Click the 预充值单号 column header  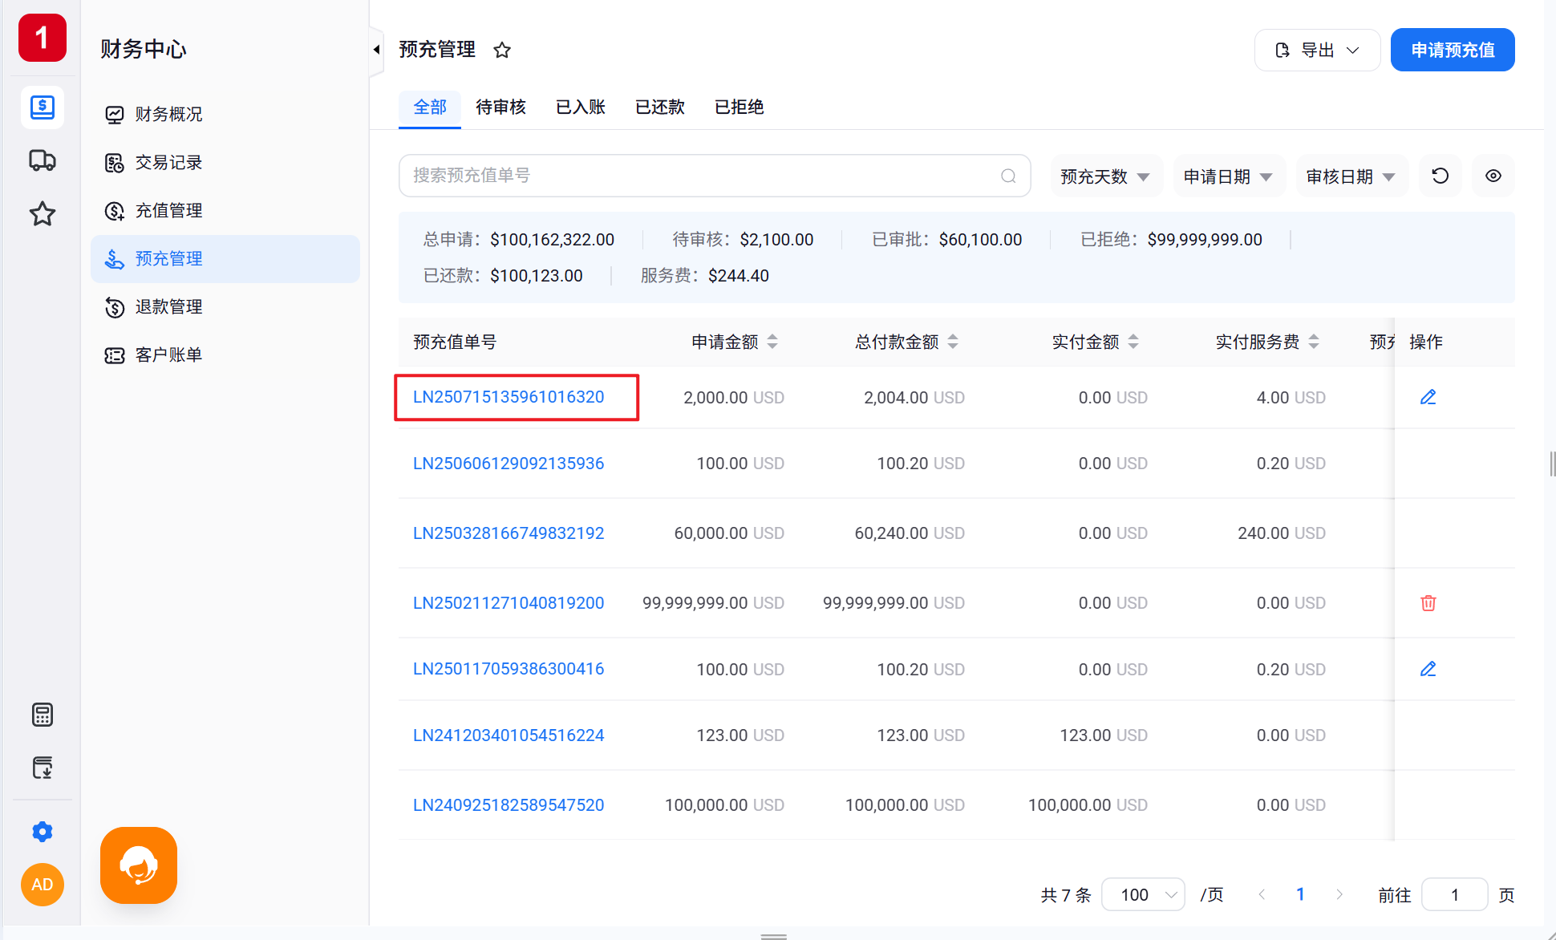455,342
